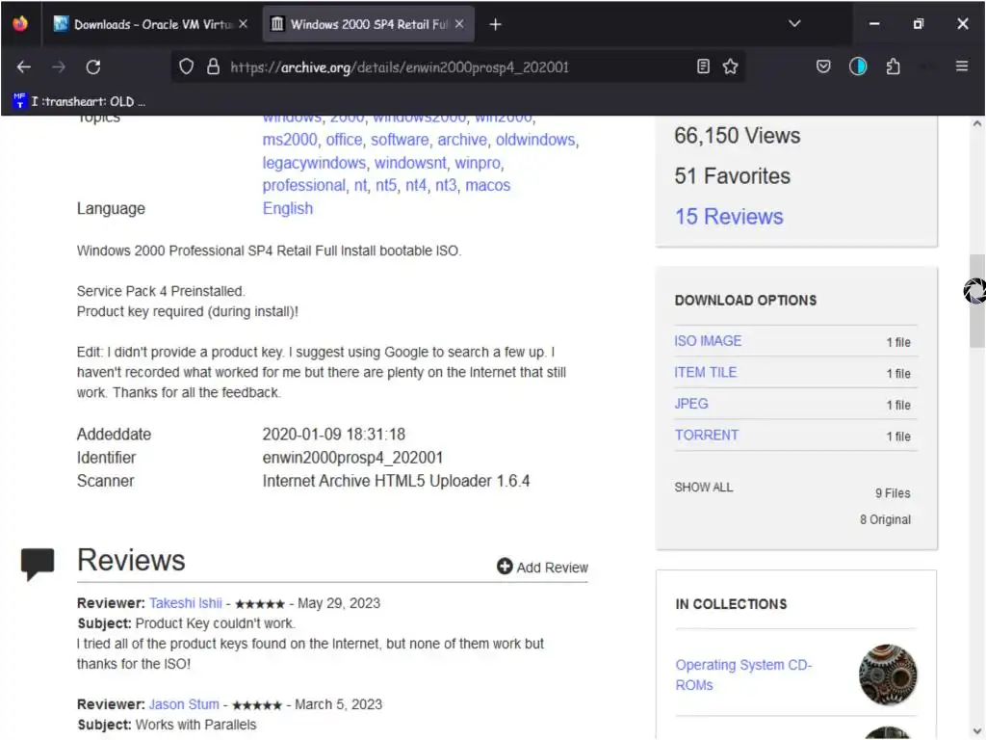
Task: Open the transheart OLD bookmark
Action: (x=79, y=100)
